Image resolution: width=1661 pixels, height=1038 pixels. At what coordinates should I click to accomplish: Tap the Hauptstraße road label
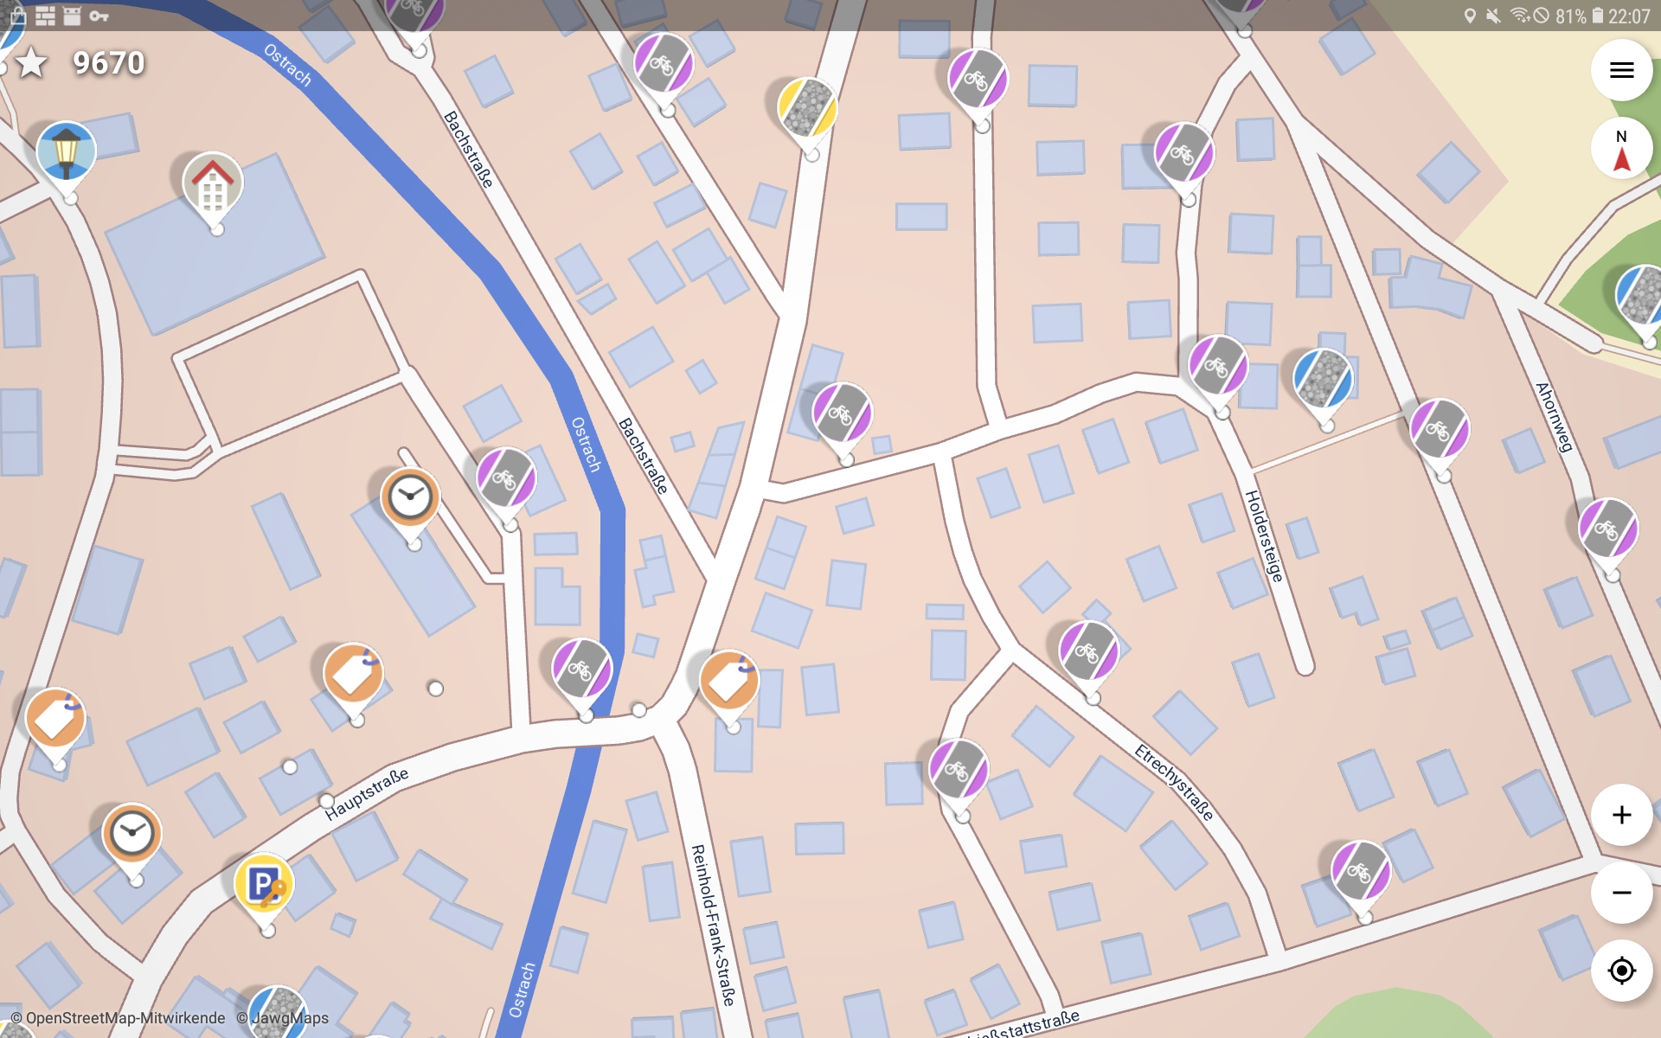[x=366, y=793]
